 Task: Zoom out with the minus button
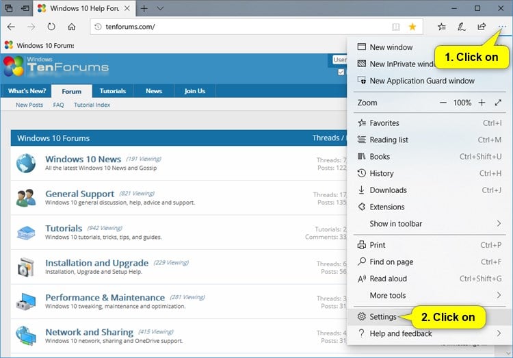click(x=443, y=103)
